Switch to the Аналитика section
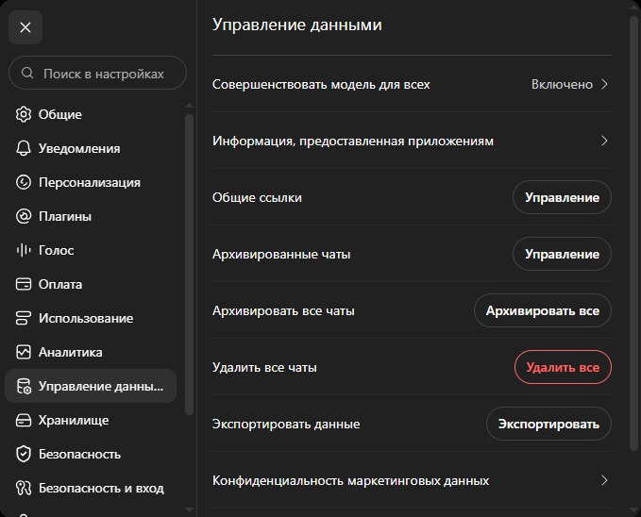This screenshot has height=517, width=641. click(x=91, y=352)
